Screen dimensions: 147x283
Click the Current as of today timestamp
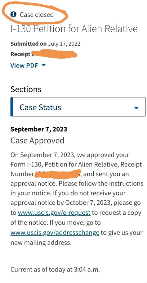click(x=55, y=270)
